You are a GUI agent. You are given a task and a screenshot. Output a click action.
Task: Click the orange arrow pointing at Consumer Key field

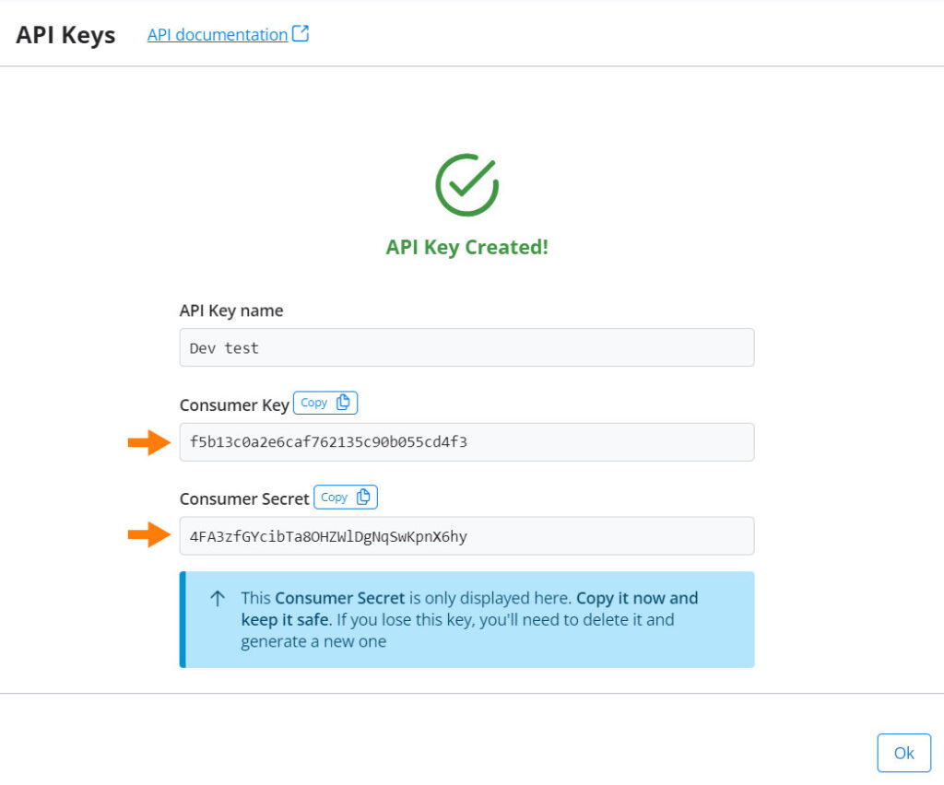[153, 442]
